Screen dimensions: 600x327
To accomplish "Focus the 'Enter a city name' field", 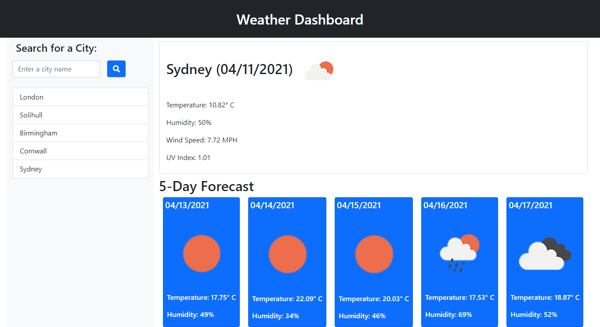I will (56, 69).
